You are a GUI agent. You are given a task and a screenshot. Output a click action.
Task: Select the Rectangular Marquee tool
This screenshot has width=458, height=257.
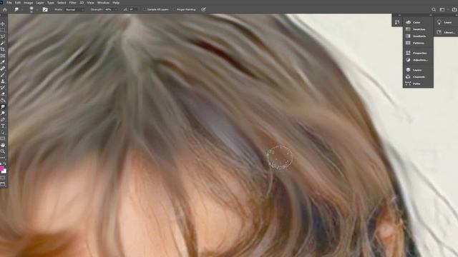(x=3, y=30)
